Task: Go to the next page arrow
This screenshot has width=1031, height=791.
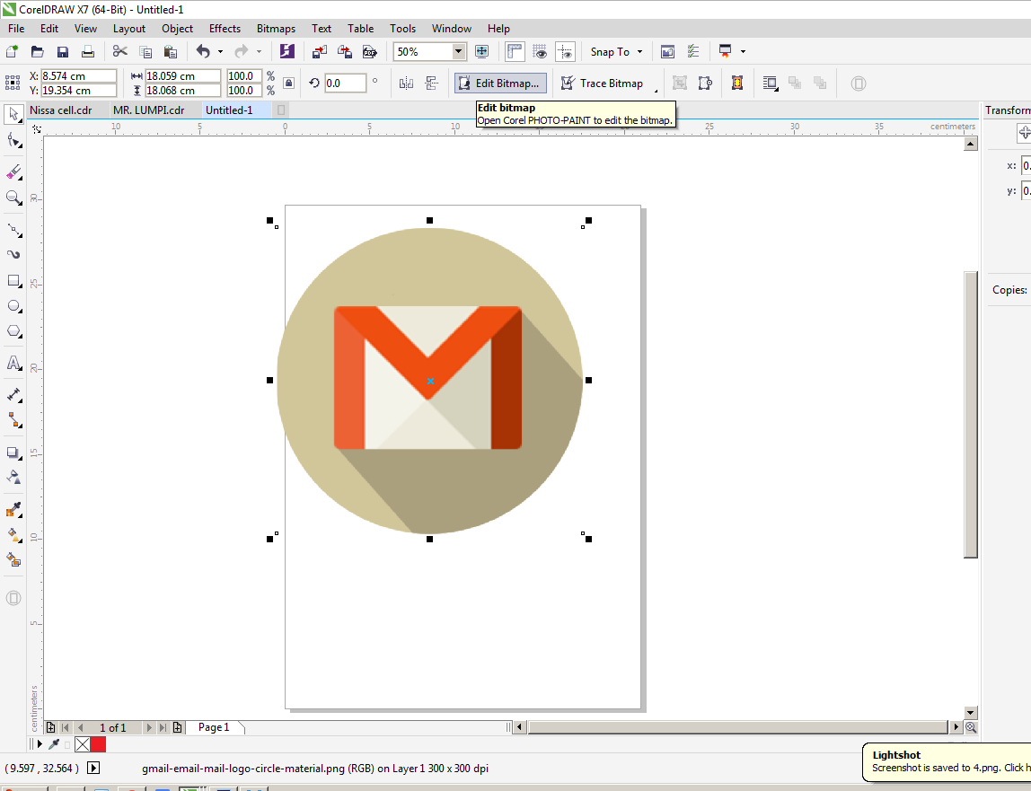Action: pos(149,727)
